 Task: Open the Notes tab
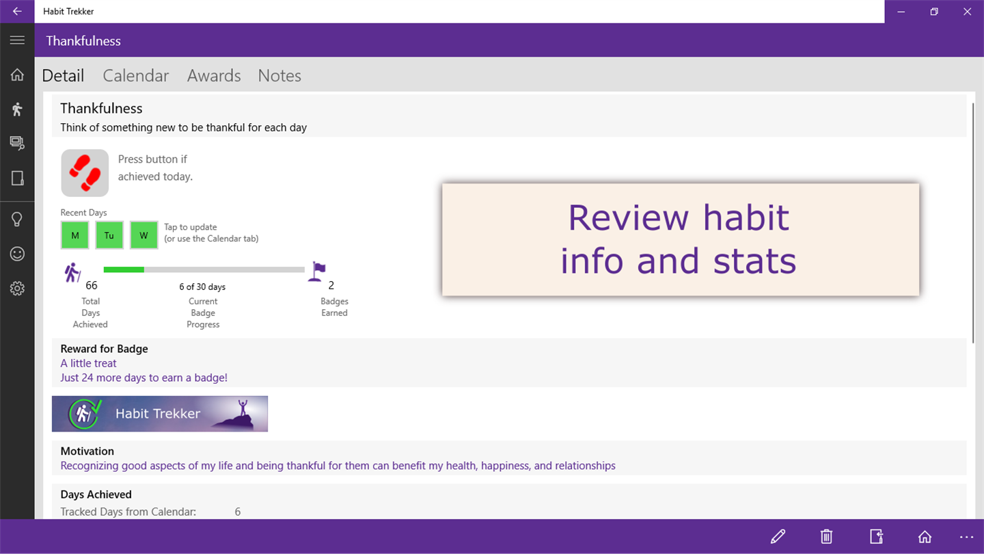(x=279, y=75)
